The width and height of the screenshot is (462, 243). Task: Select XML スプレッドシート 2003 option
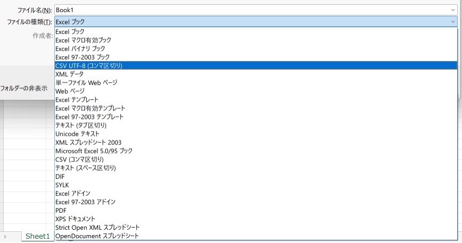(255, 142)
